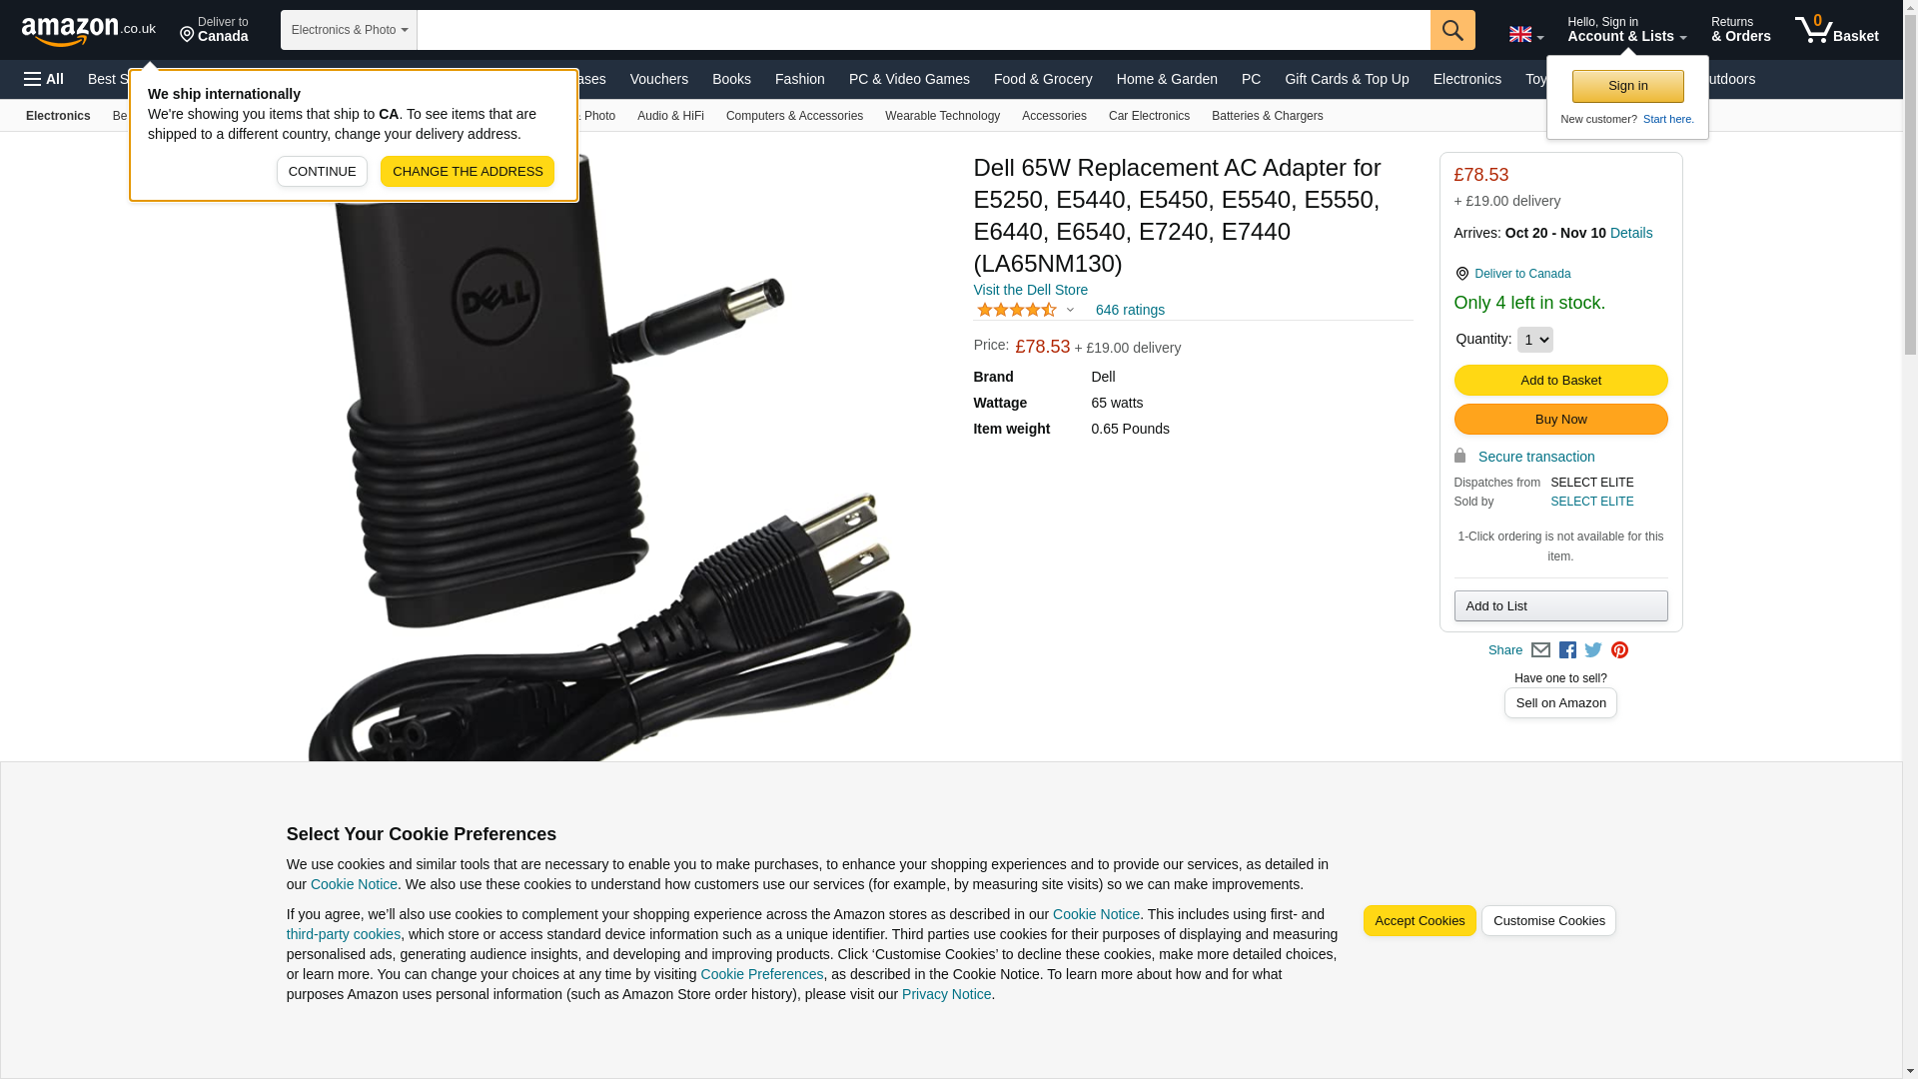Open the basket cart icon
This screenshot has height=1079, width=1918.
pyautogui.click(x=1836, y=30)
